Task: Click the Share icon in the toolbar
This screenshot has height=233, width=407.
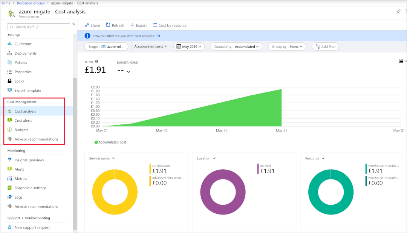Action: [x=87, y=25]
